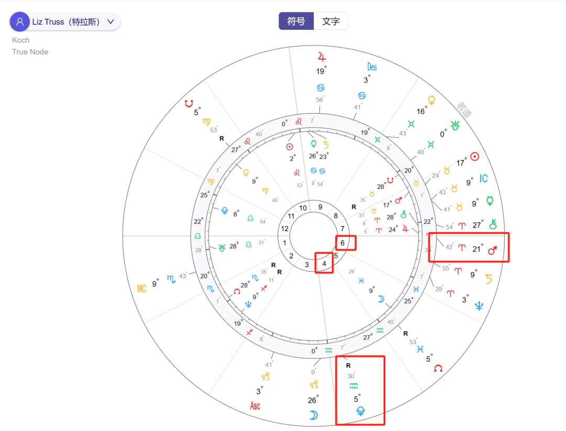Click house number 6 in the center wheel
This screenshot has width=566, height=431.
[343, 243]
